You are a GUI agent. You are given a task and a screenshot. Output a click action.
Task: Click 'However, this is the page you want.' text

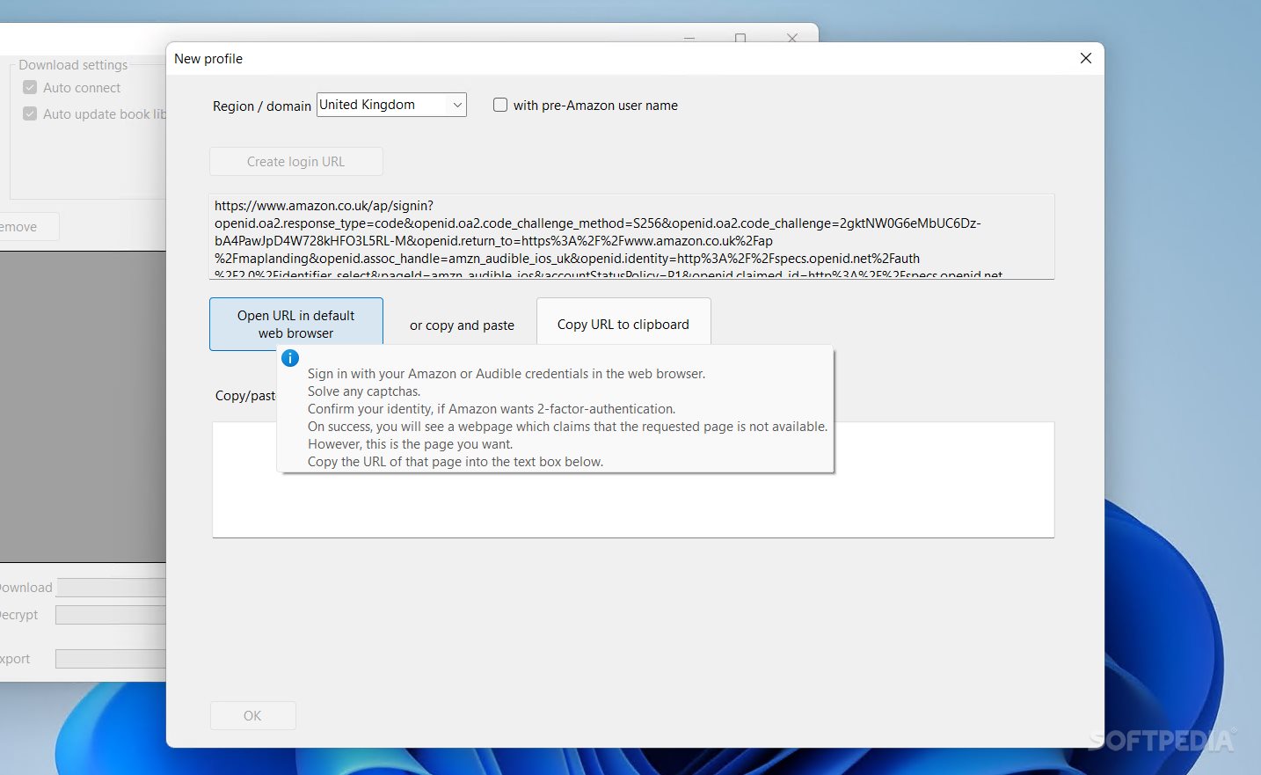[410, 444]
